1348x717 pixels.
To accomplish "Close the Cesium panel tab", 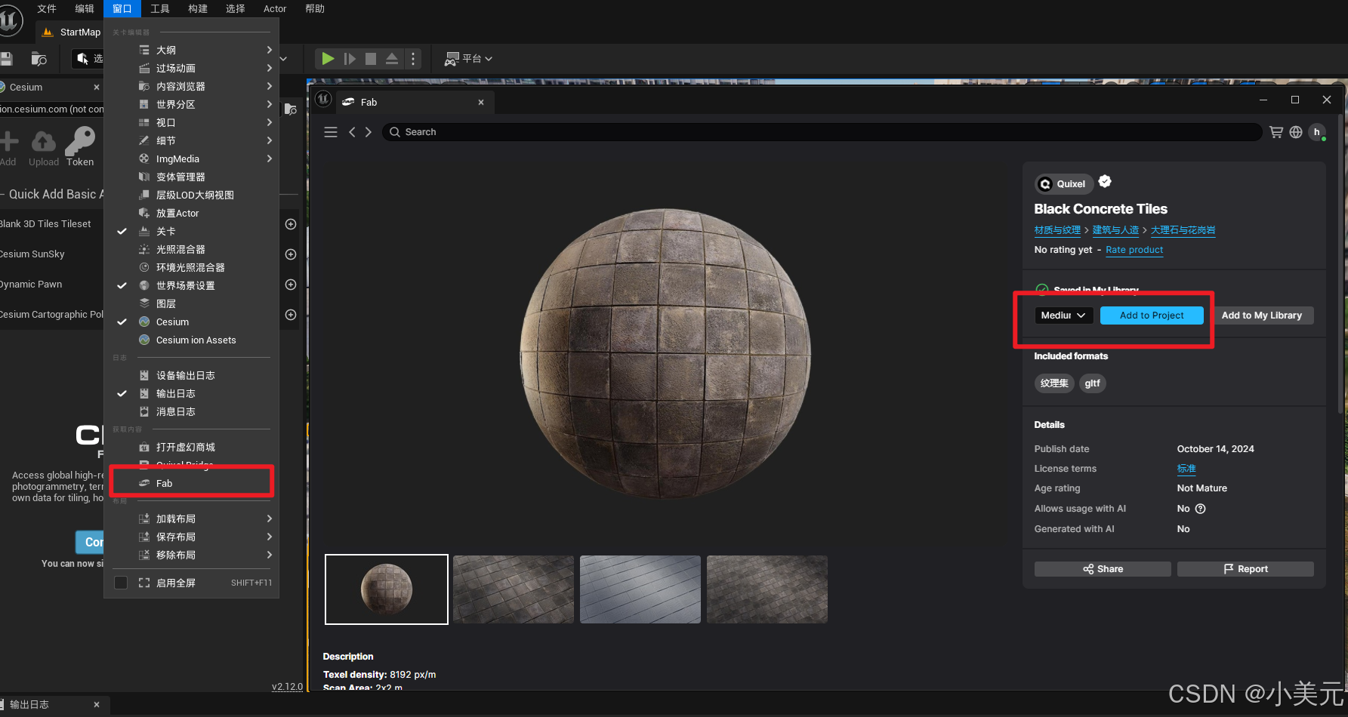I will [97, 88].
